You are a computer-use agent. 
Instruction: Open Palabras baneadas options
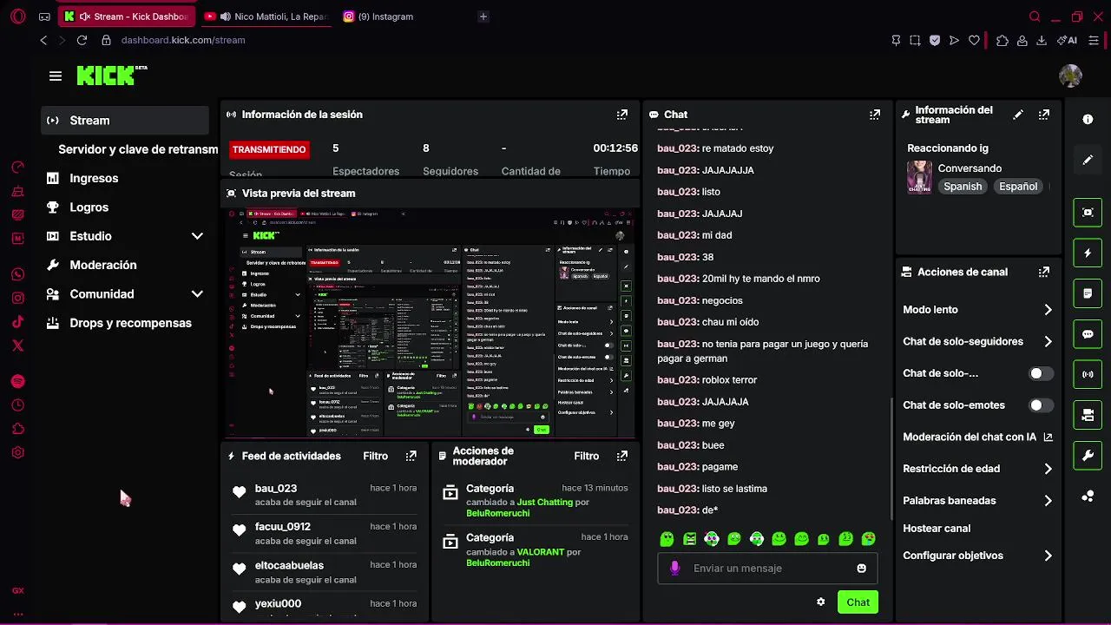pyautogui.click(x=978, y=501)
